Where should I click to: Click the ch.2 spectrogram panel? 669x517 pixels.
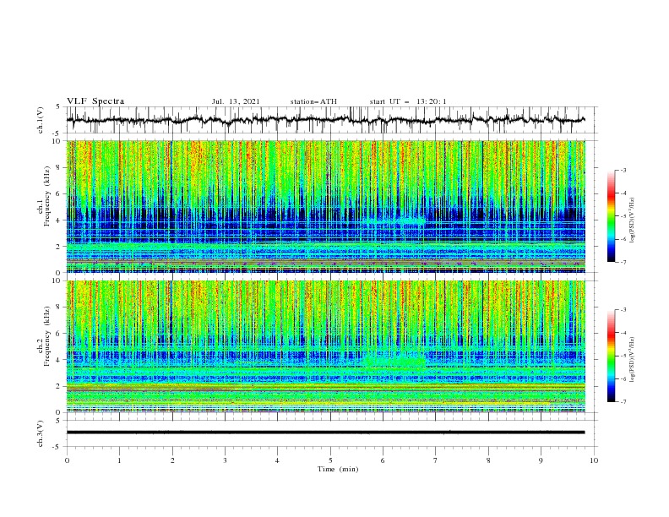325,346
